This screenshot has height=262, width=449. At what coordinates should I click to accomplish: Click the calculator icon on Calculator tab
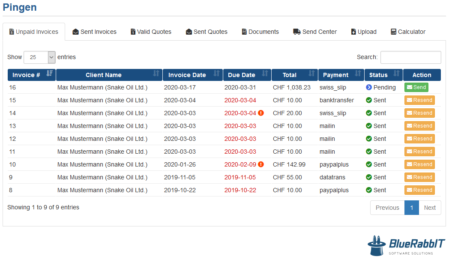point(393,31)
